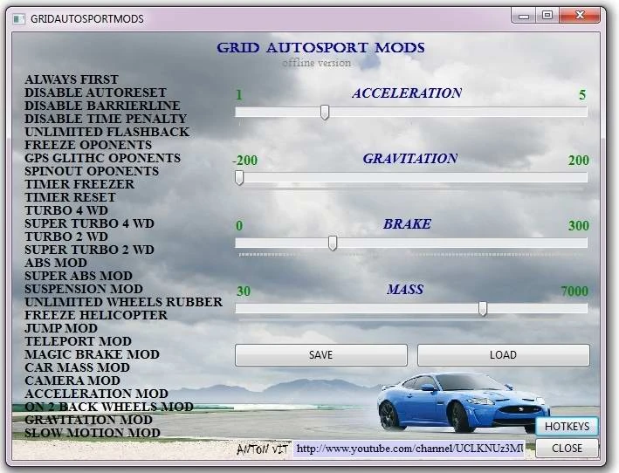This screenshot has height=473, width=619.
Task: Click the GRAVITATION minimum value -200
Action: pos(244,161)
